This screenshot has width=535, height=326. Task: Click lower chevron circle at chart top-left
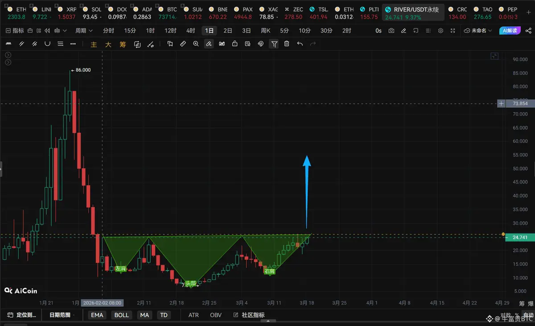8,62
